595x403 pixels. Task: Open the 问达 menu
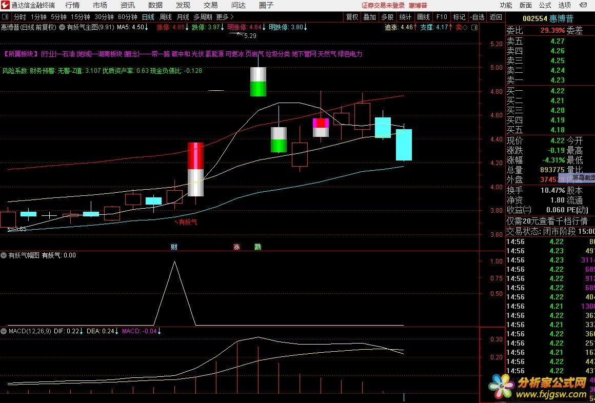click(x=239, y=5)
